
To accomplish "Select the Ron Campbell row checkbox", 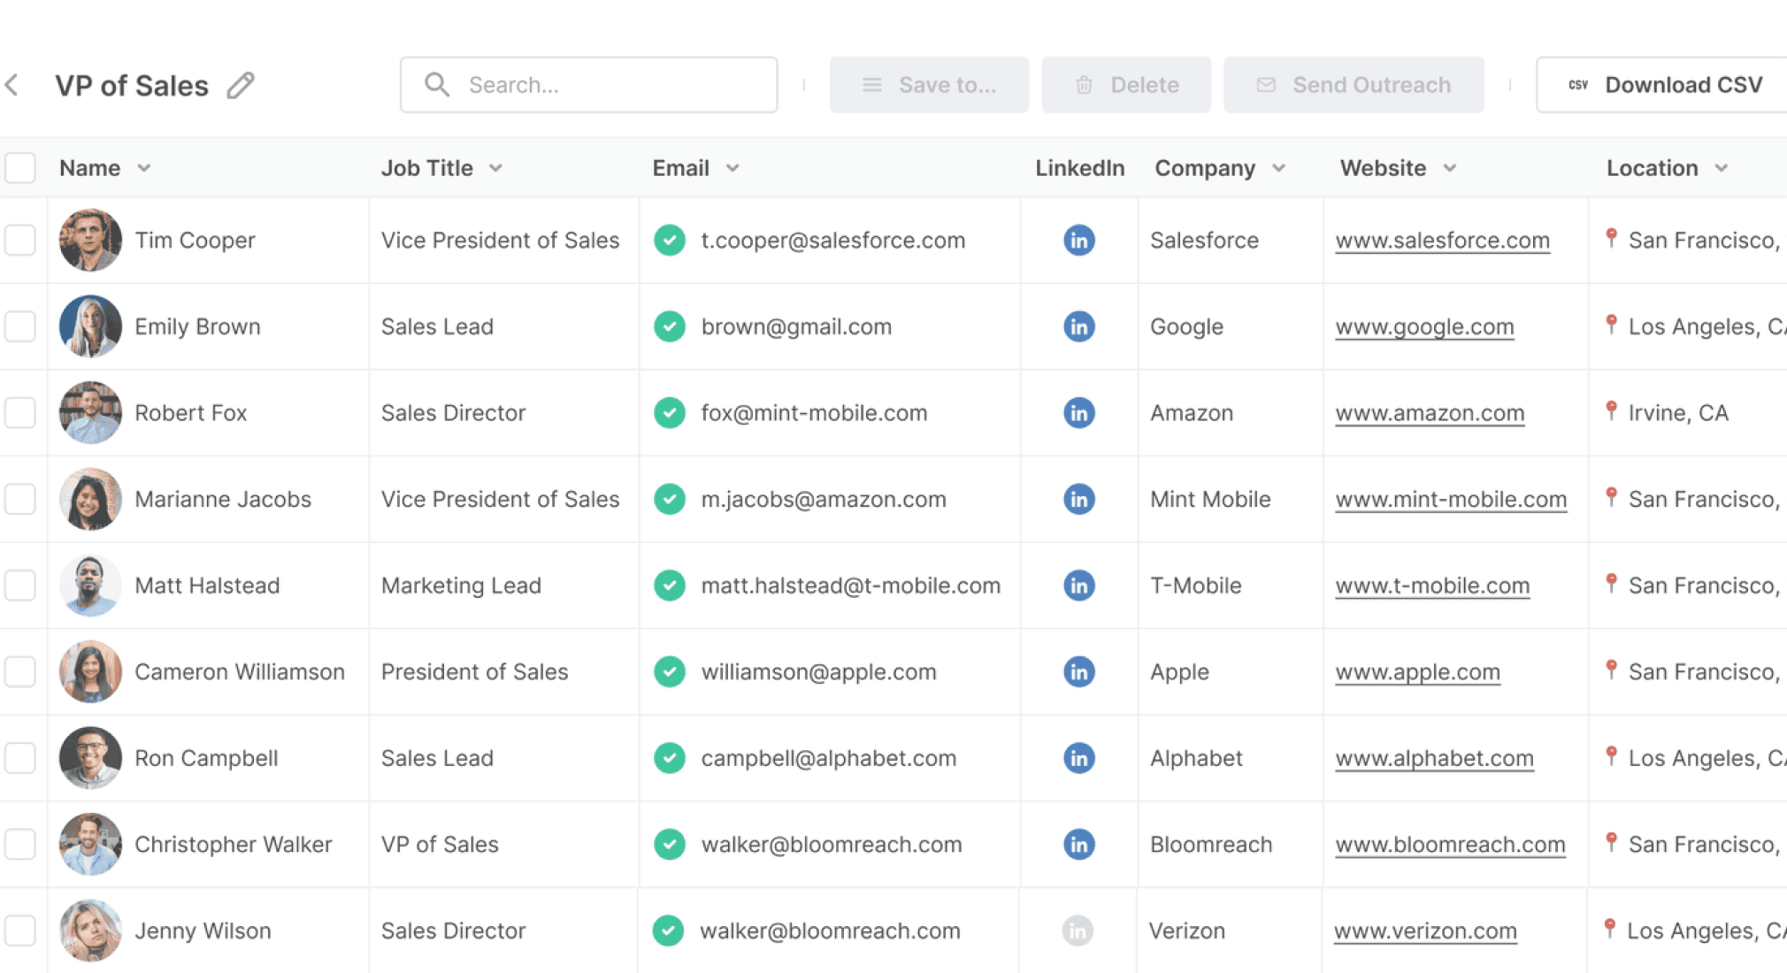I will pos(19,758).
